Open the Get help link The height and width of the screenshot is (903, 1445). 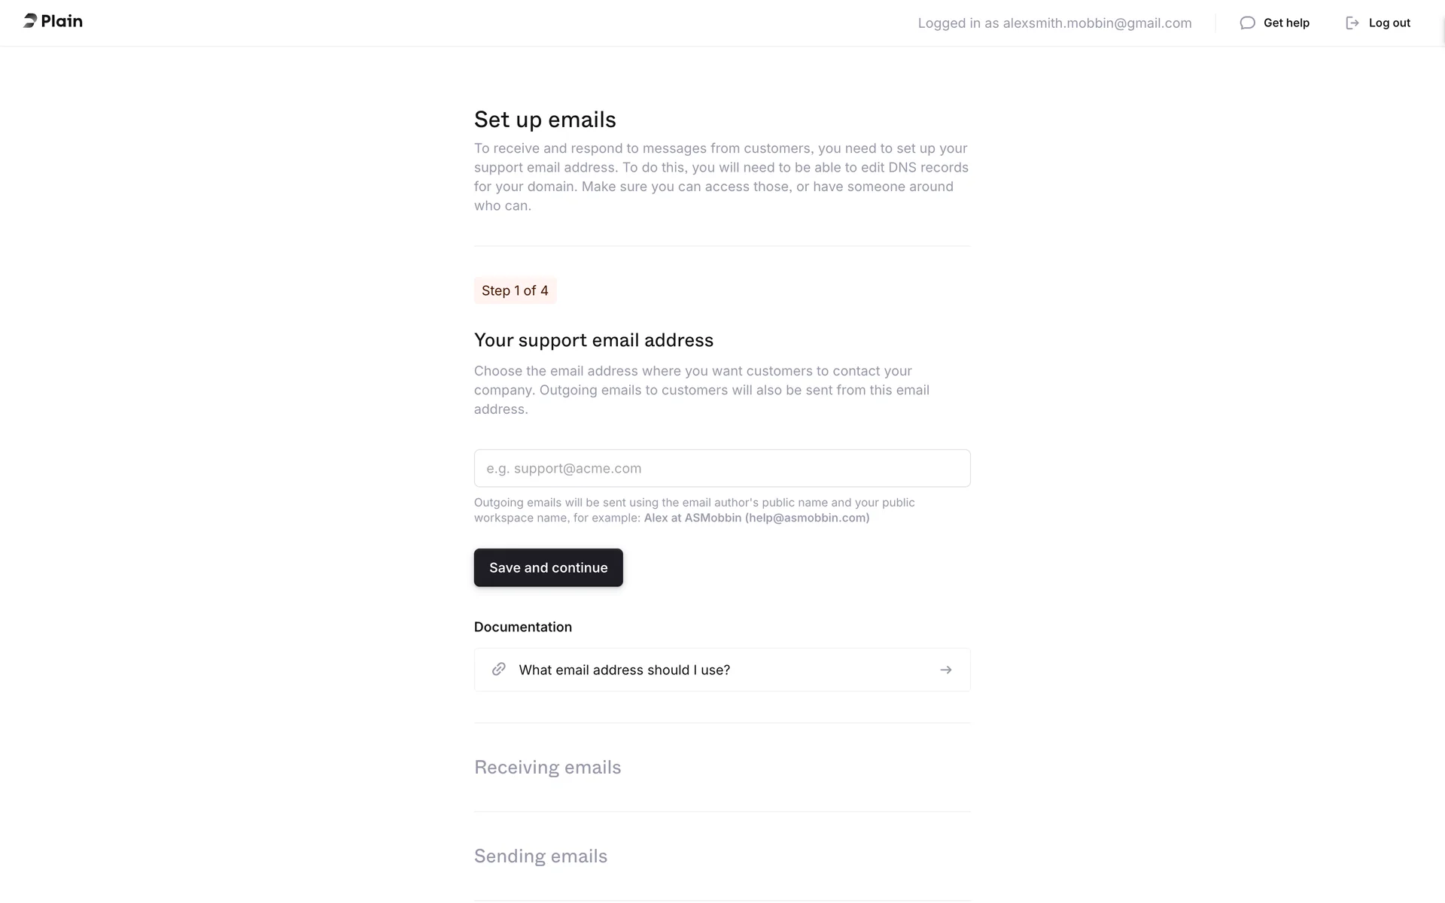1286,23
